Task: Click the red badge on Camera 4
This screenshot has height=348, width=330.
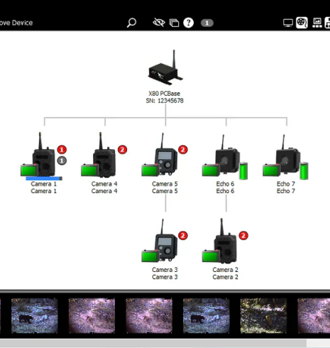Action: tap(122, 150)
